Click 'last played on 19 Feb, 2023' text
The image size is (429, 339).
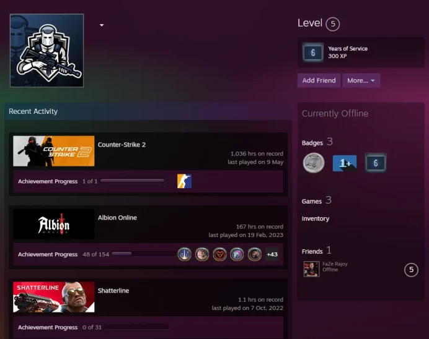coord(246,235)
